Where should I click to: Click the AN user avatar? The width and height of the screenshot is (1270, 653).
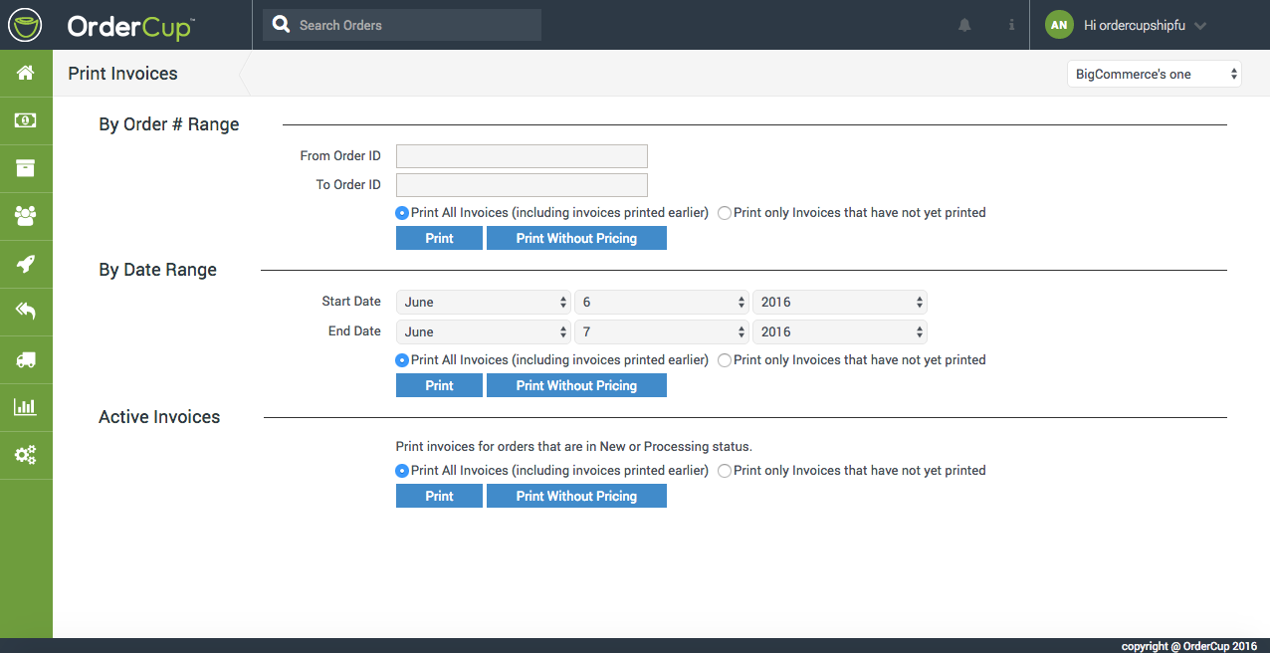[x=1059, y=25]
